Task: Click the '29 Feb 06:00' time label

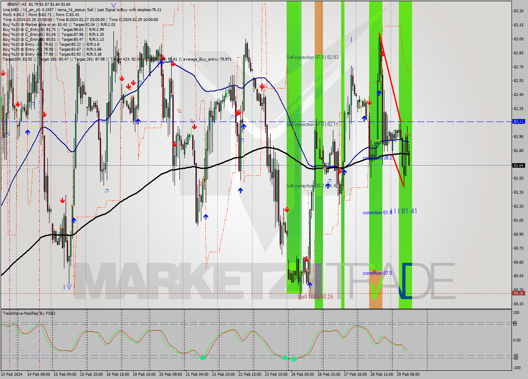Action: [x=408, y=374]
